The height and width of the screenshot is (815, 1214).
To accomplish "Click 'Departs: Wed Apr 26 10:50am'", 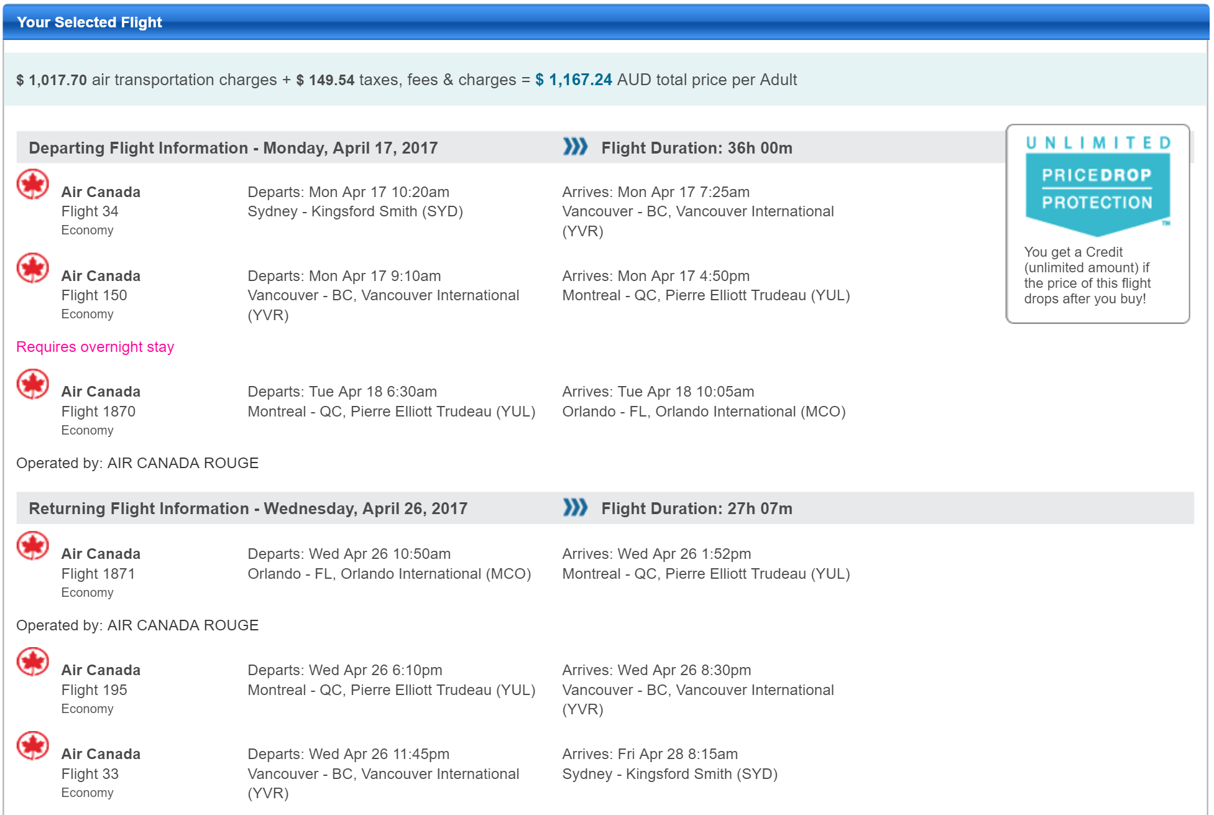I will [349, 554].
